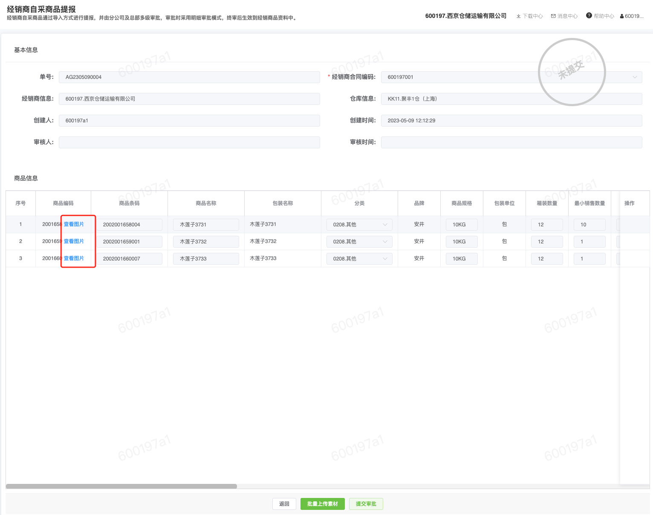Click the 商品编码 column header
653x515 pixels.
63,203
